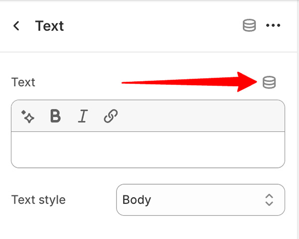The width and height of the screenshot is (299, 239).
Task: Expand the up-down chevrons on Body selector
Action: pos(269,200)
